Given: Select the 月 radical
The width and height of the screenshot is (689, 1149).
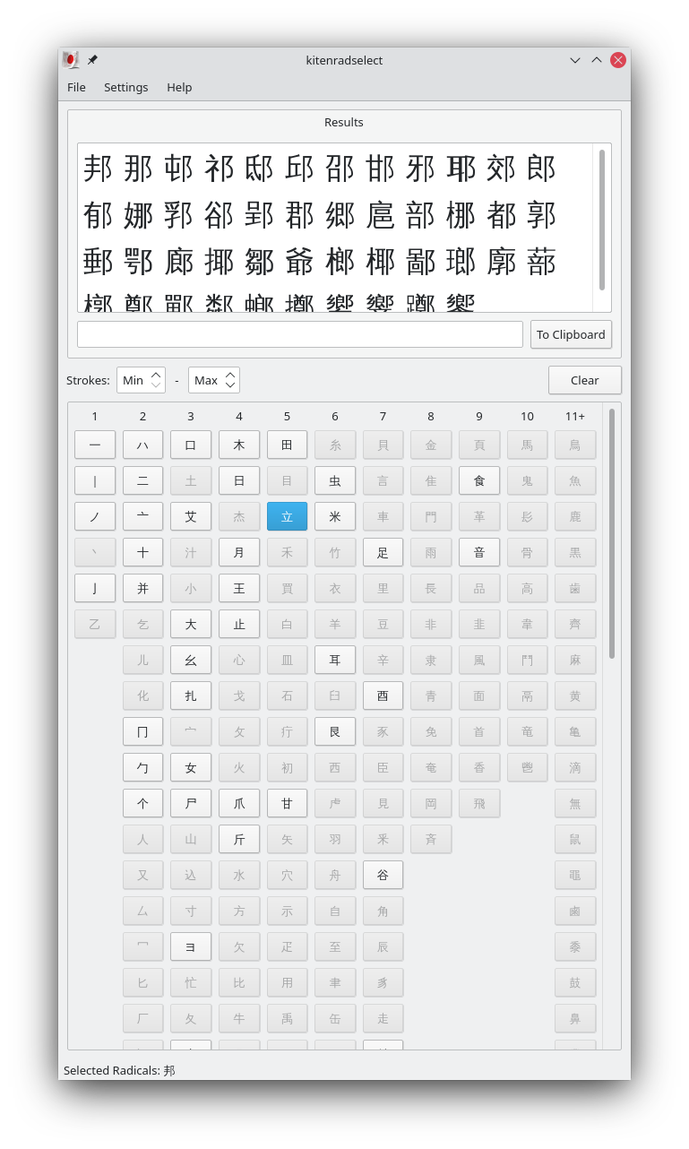Looking at the screenshot, I should 239,552.
